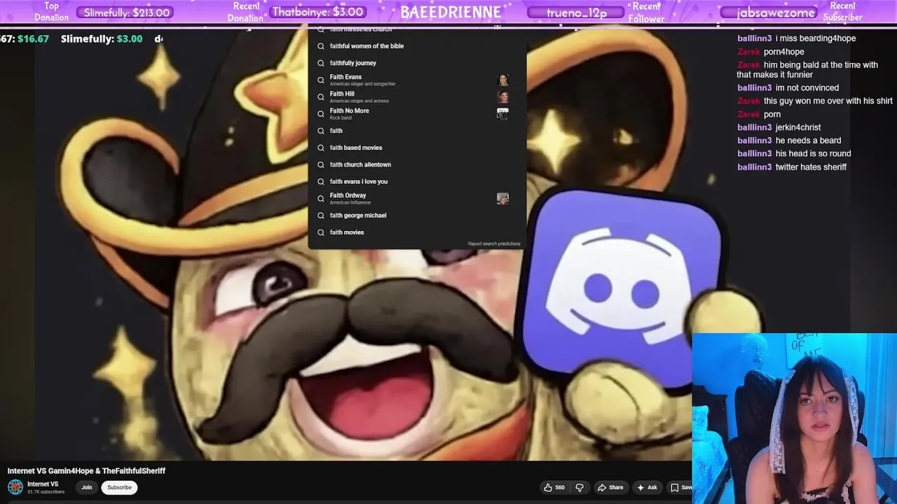This screenshot has height=504, width=897.
Task: Click Faith No More thumbnail image
Action: pos(502,113)
